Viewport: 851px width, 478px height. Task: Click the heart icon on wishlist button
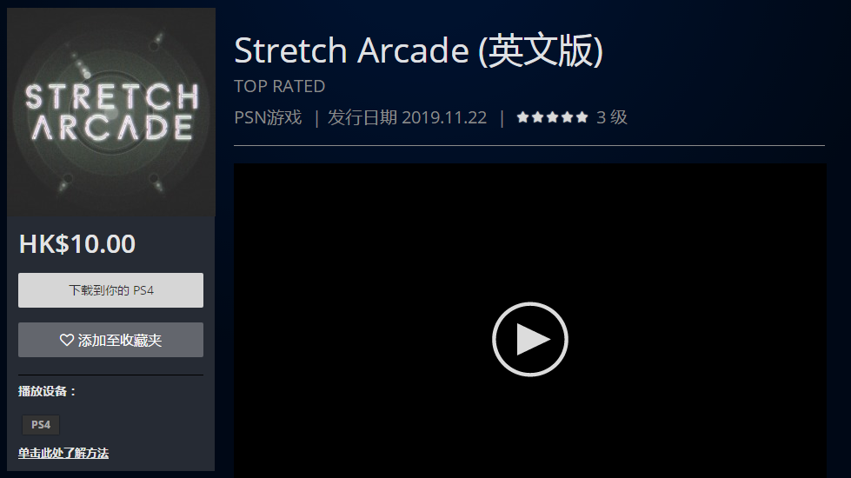pyautogui.click(x=66, y=340)
